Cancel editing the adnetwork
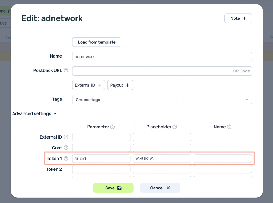This screenshot has height=203, width=273. pyautogui.click(x=160, y=188)
